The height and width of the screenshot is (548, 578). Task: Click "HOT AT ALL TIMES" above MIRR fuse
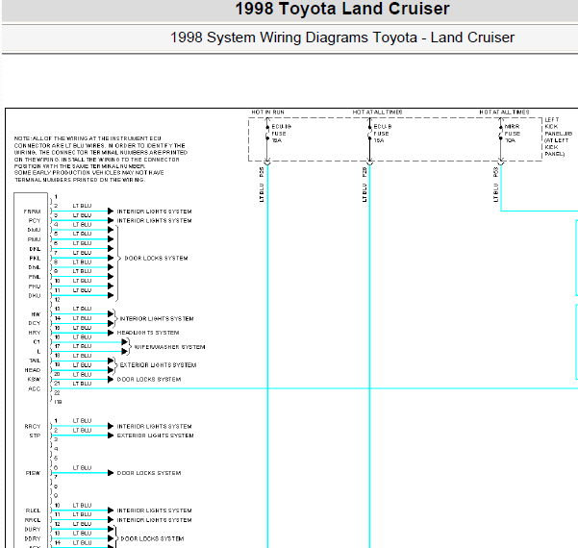click(504, 112)
